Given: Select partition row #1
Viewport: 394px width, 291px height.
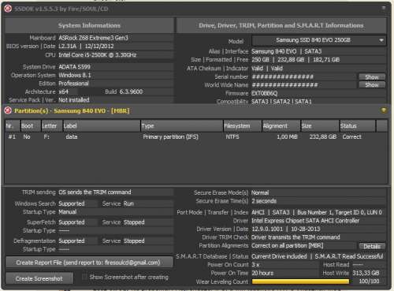Looking at the screenshot, I should click(x=196, y=136).
